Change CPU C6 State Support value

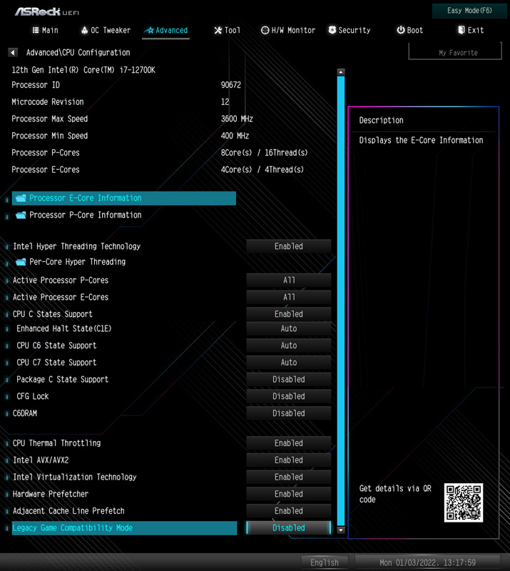(289, 345)
